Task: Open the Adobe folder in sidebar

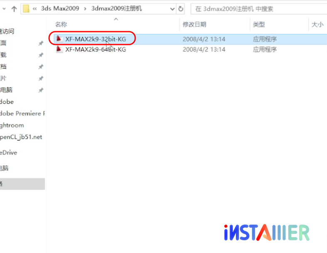Action: pos(7,102)
